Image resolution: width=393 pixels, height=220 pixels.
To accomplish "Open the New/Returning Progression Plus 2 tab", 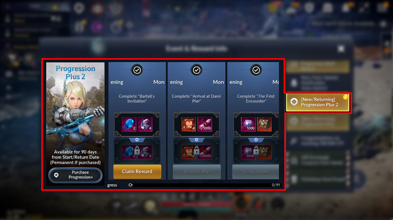I will point(318,102).
